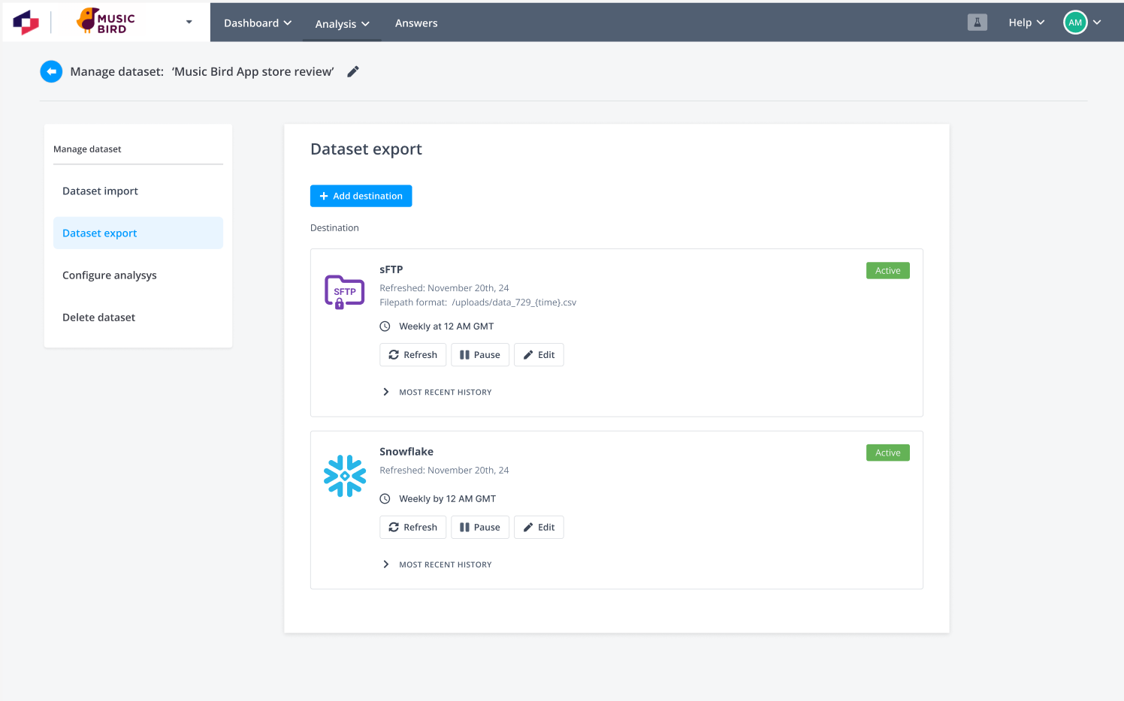Open the Analysis menu
This screenshot has width=1124, height=701.
click(x=343, y=24)
